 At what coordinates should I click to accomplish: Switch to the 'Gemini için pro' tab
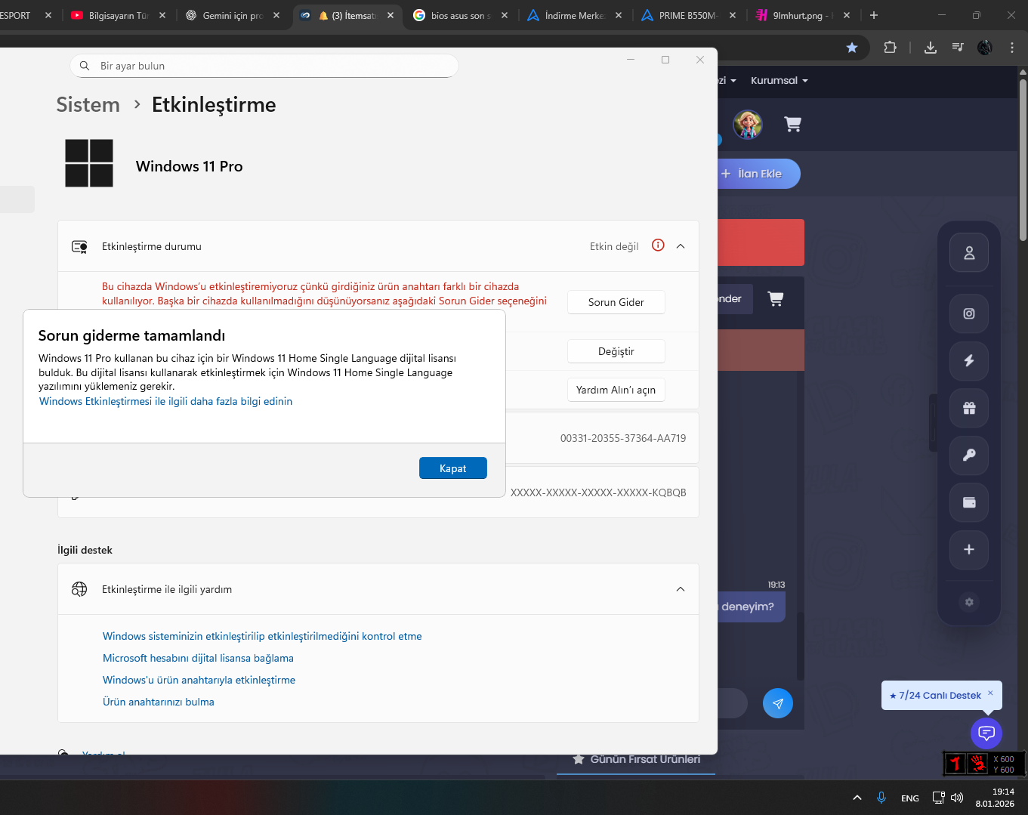[x=233, y=15]
